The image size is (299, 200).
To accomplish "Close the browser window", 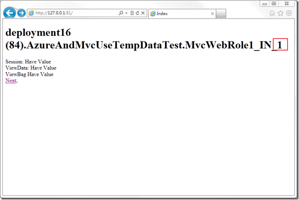I will (287, 4).
